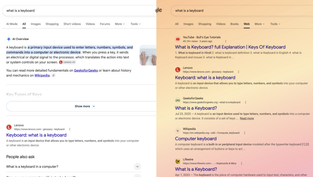Open three-dot menu for Lifewire result
The image size is (313, 177).
(x=242, y=163)
